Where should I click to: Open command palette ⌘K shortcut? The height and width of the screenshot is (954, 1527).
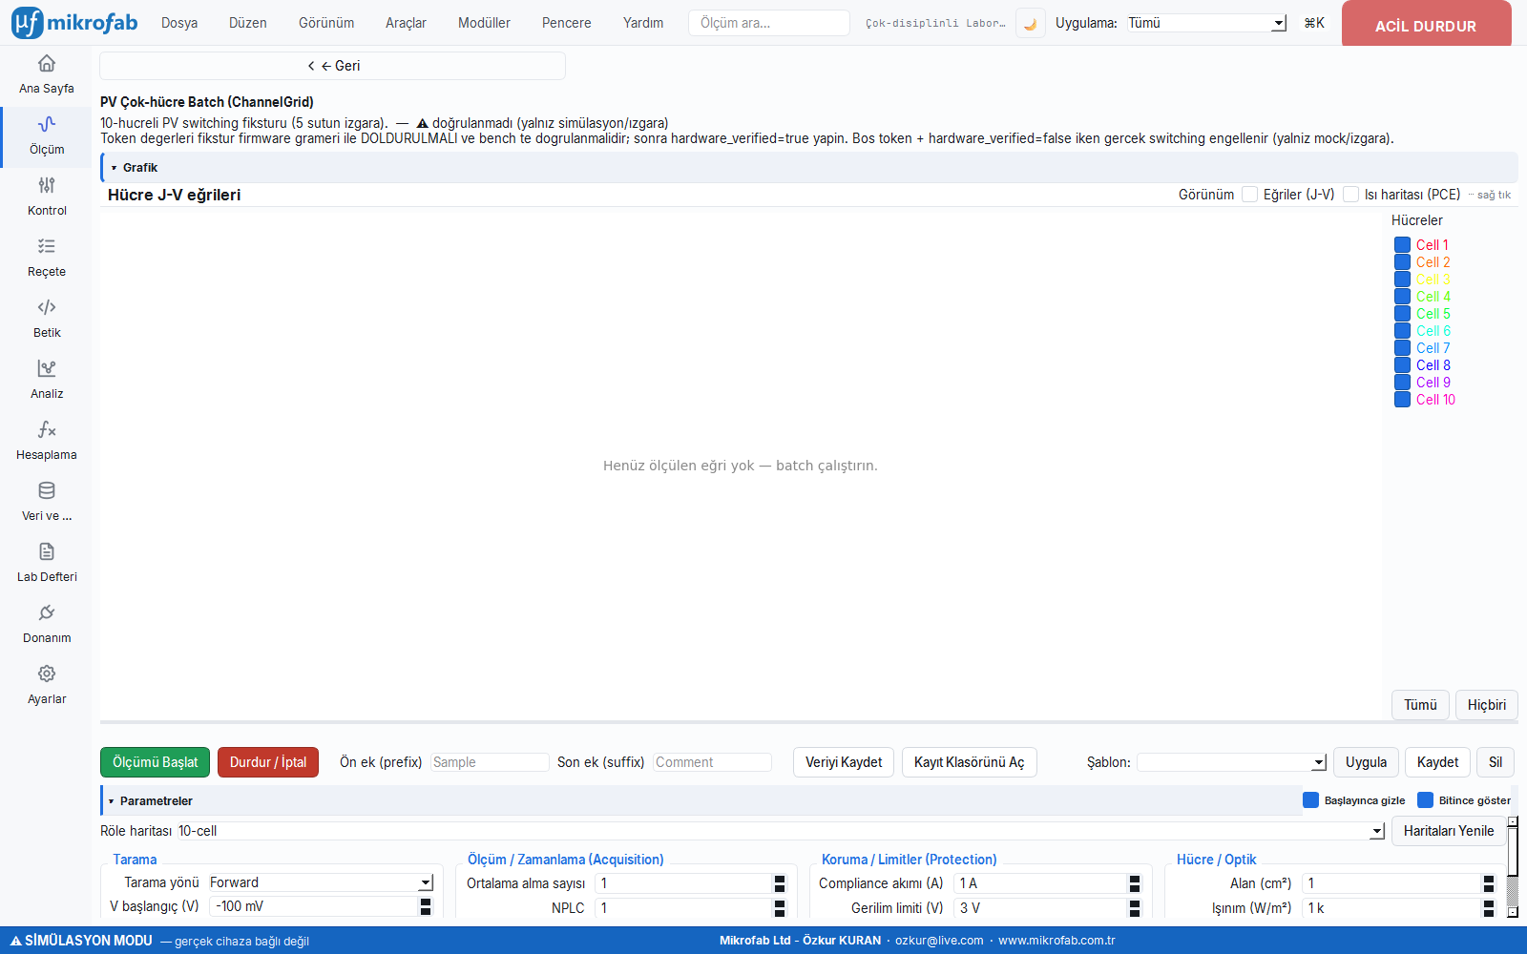(x=1314, y=23)
